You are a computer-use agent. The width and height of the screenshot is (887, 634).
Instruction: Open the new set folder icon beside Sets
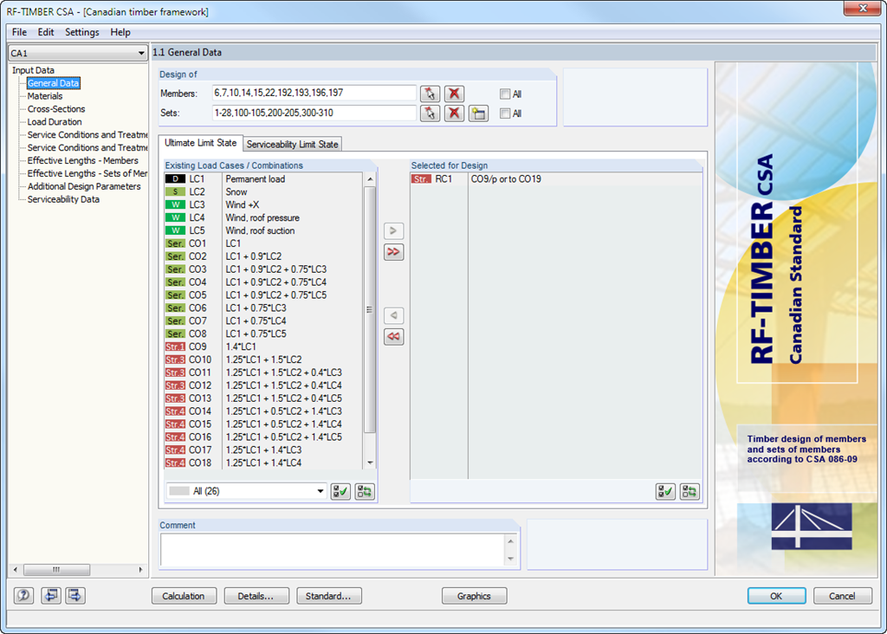(478, 113)
